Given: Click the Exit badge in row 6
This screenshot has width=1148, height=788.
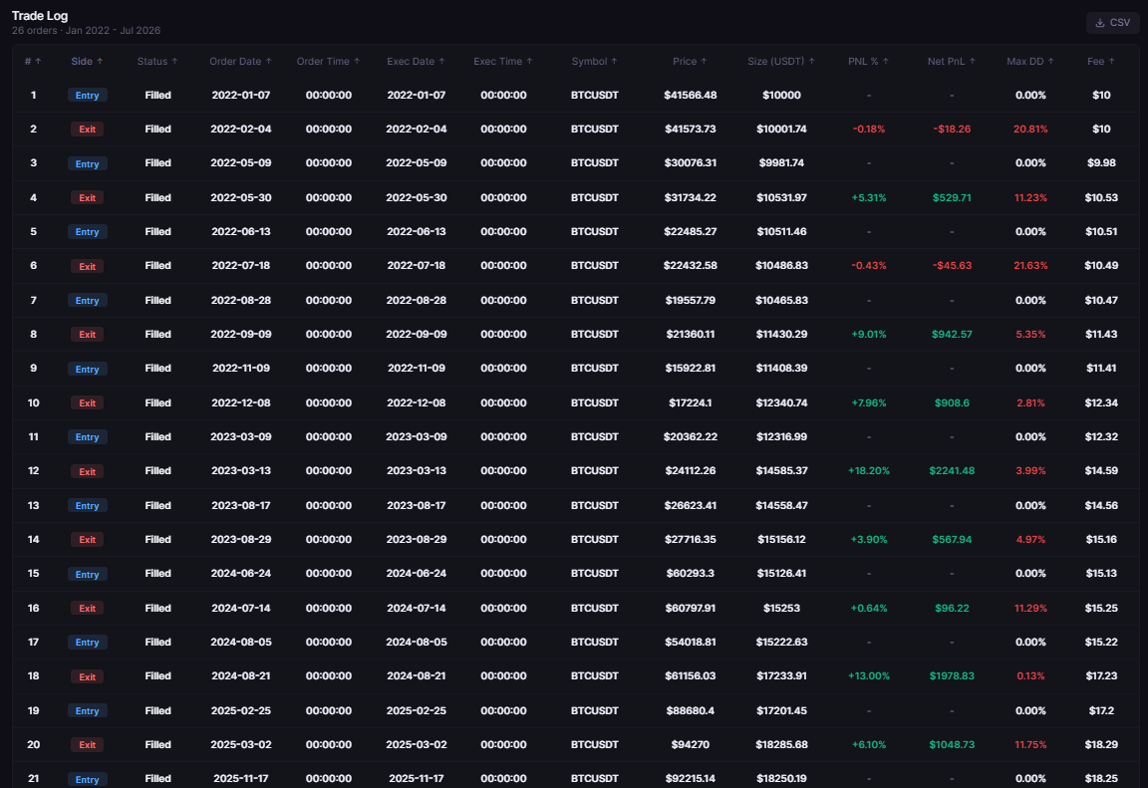Looking at the screenshot, I should click(87, 266).
